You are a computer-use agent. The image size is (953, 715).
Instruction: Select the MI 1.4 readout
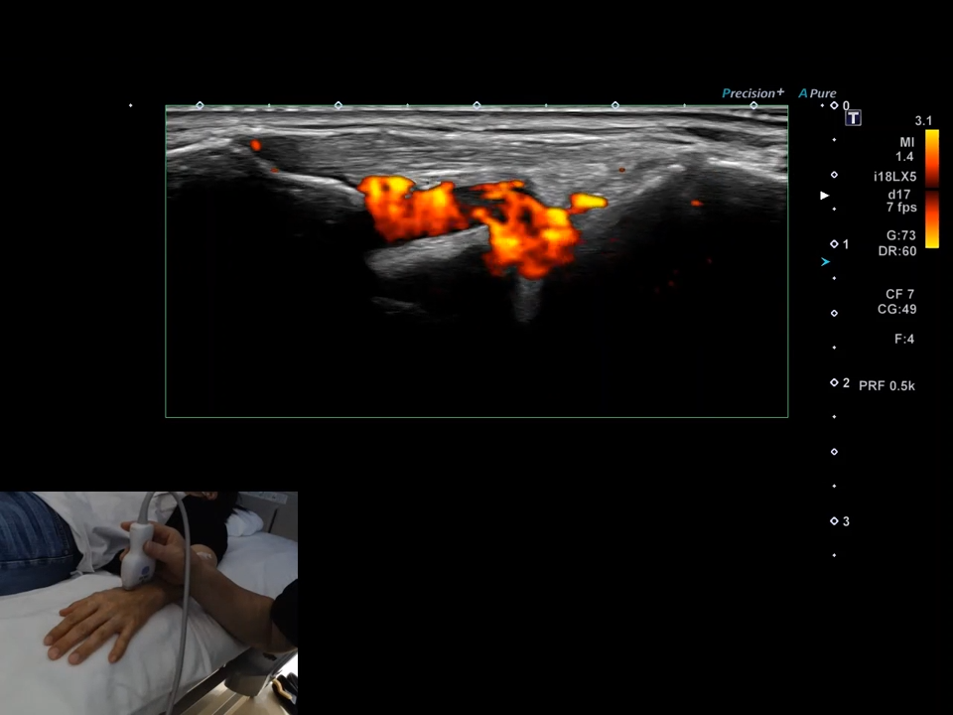(905, 149)
